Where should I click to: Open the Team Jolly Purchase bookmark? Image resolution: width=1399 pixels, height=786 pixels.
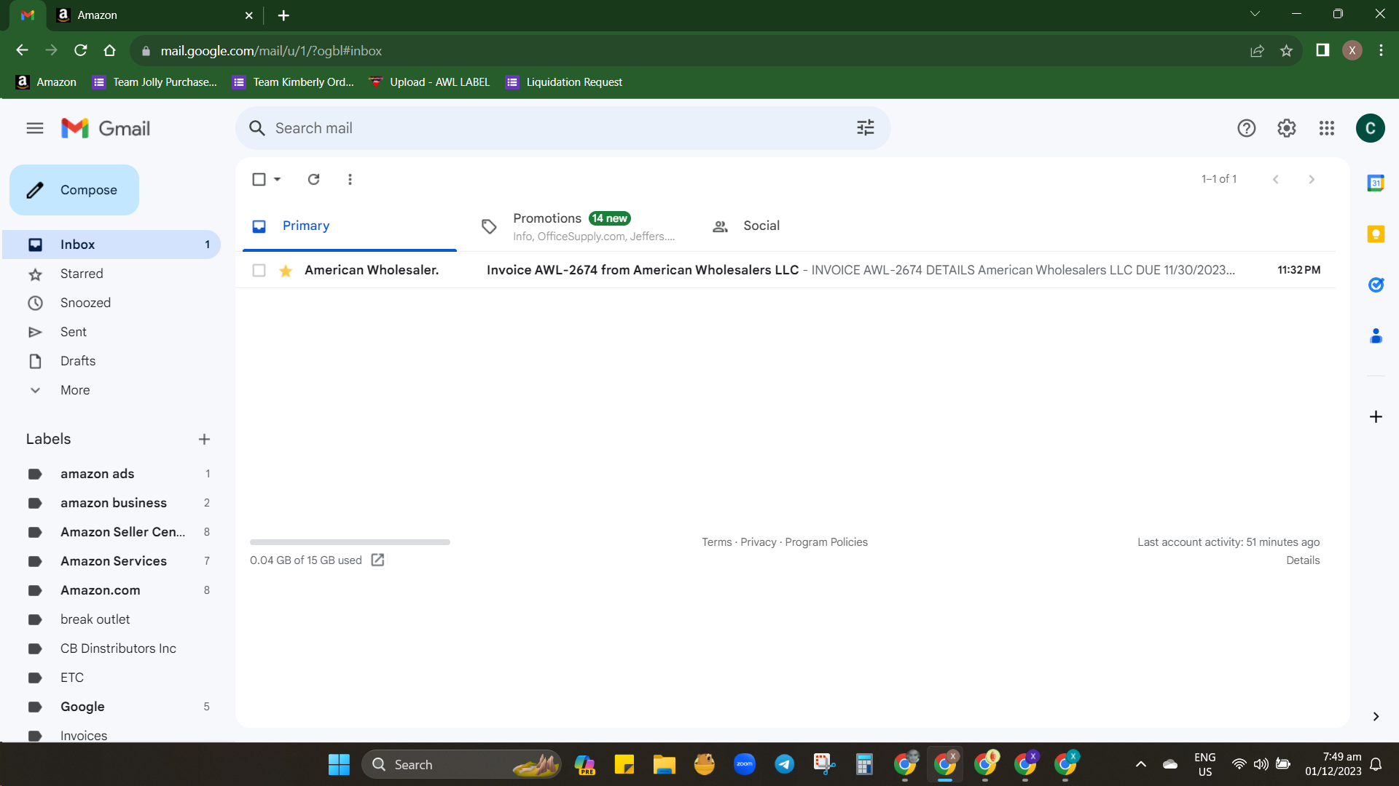154,82
